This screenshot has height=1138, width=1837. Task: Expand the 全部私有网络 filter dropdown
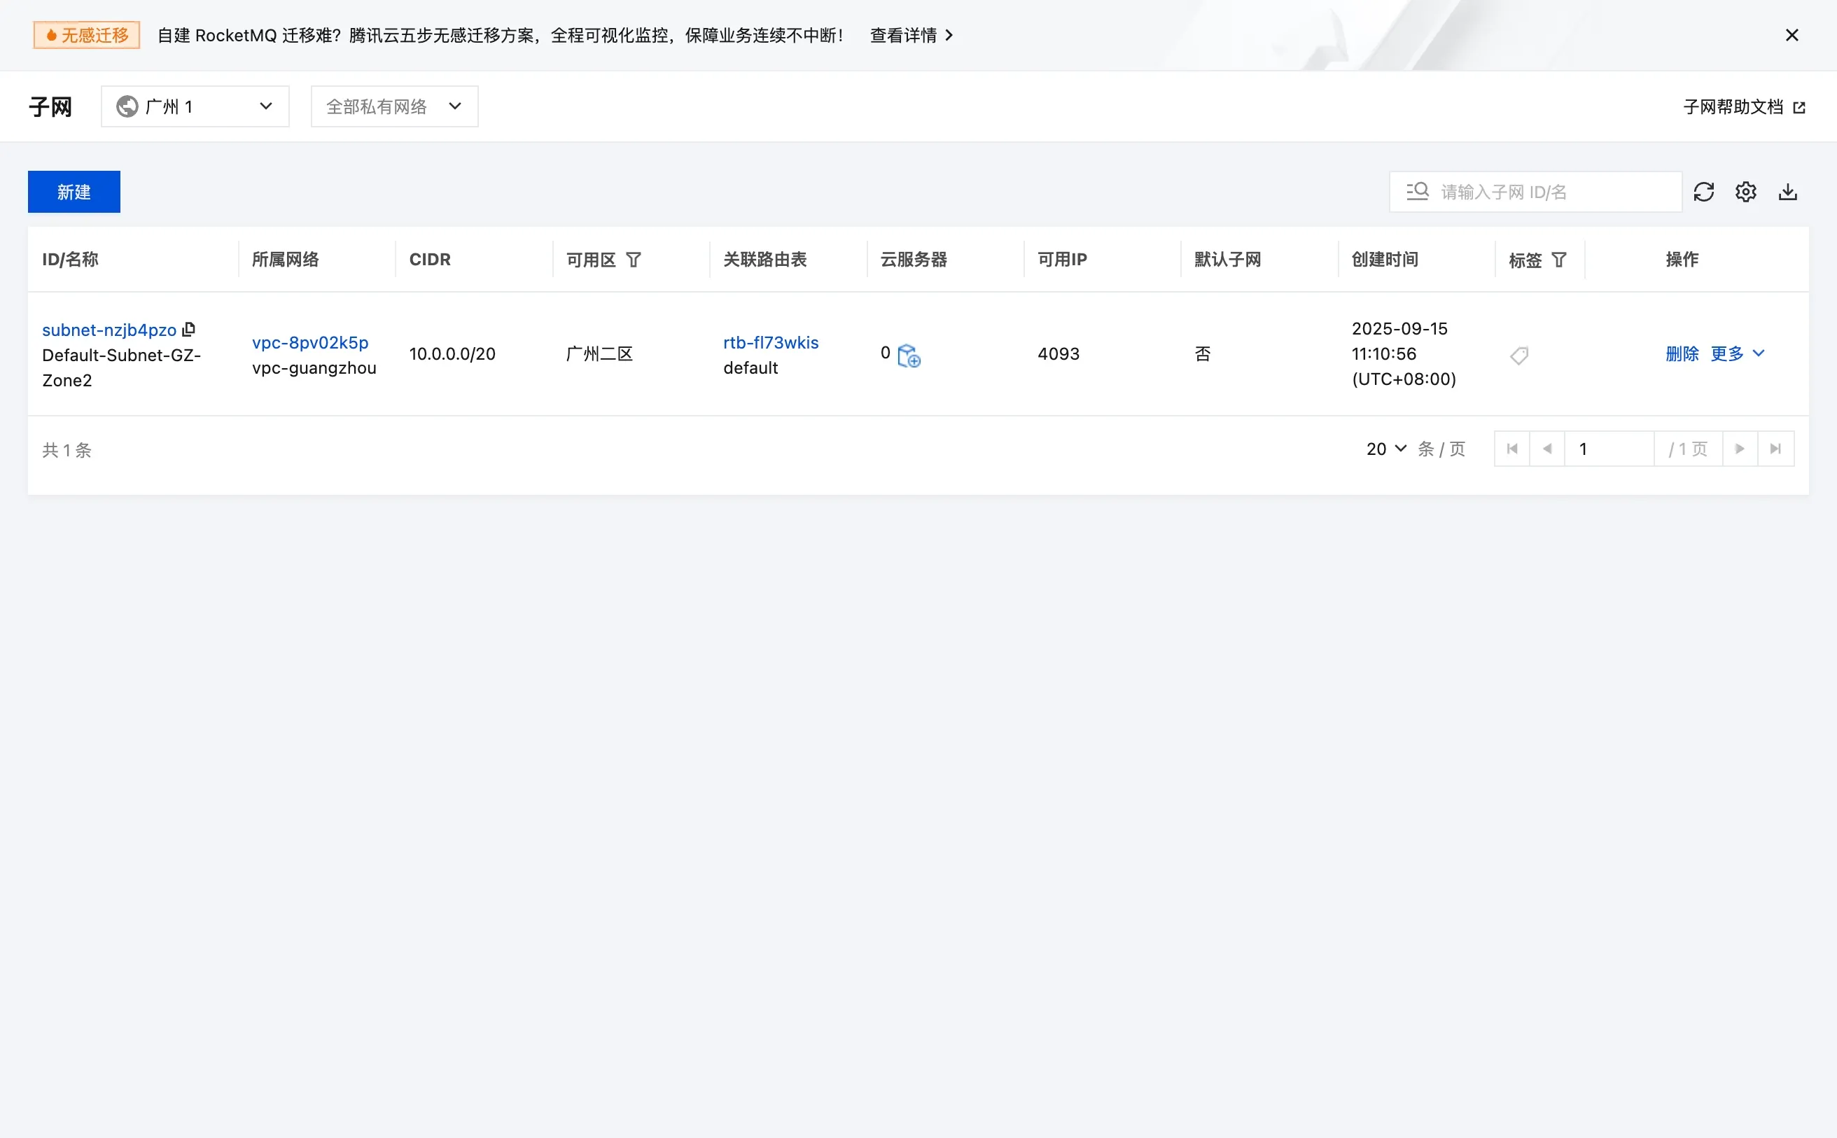393,106
